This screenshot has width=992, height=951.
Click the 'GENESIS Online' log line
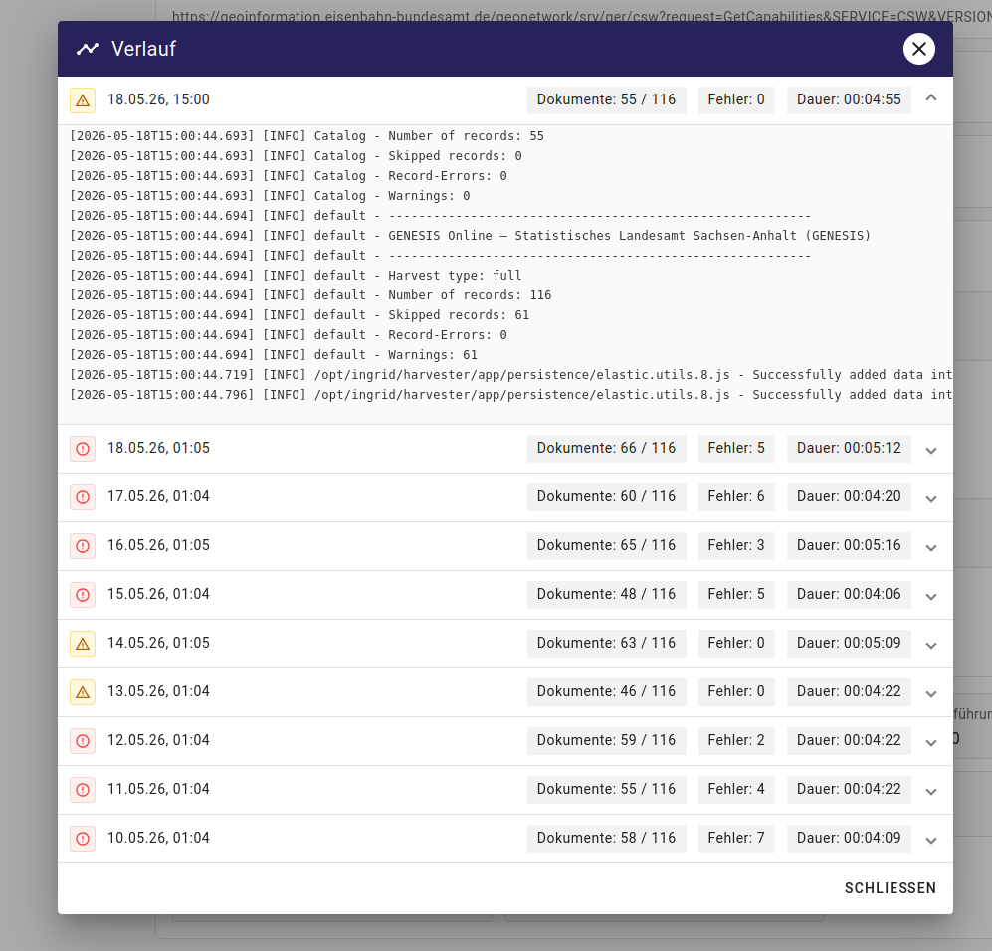(470, 235)
